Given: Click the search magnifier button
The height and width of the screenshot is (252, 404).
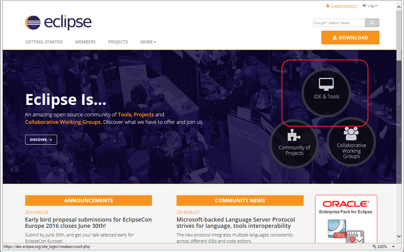Looking at the screenshot, I should (372, 22).
